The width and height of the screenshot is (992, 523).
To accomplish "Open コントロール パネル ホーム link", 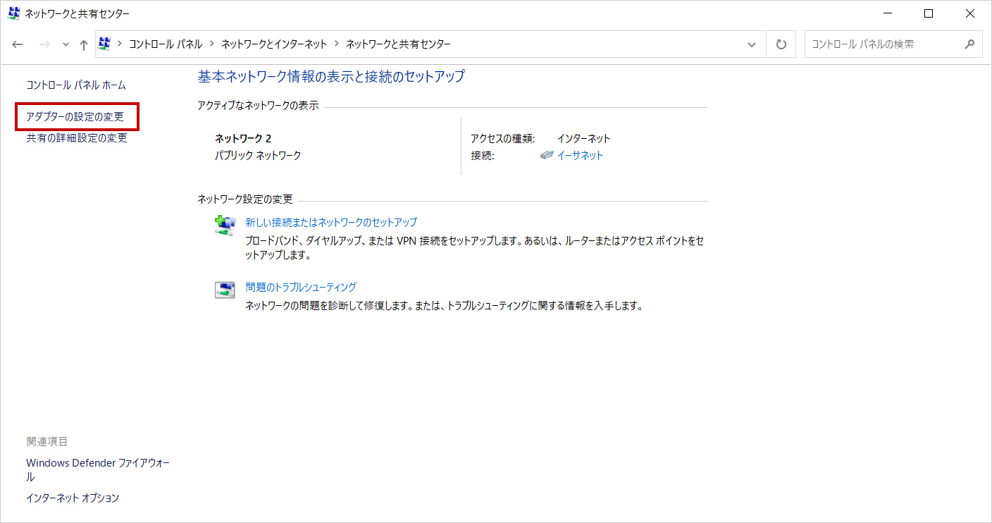I will 76,85.
